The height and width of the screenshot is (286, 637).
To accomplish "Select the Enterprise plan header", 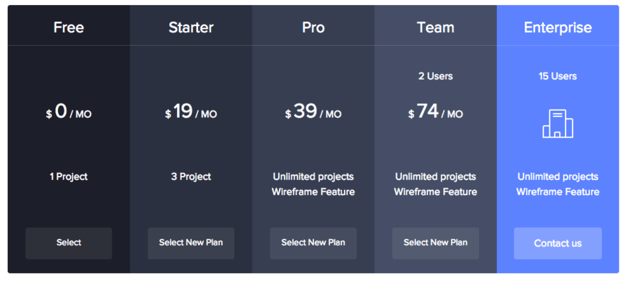I will pos(558,28).
